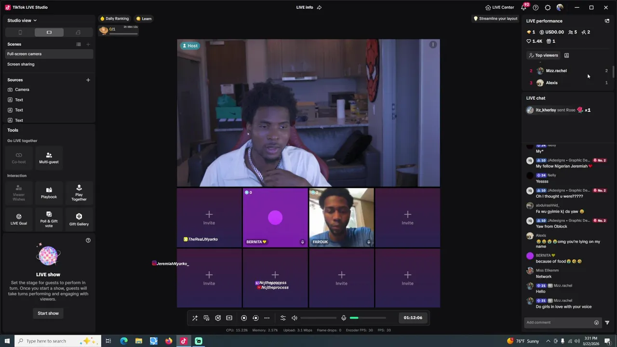
Task: Open the Scenes list menu icon
Action: coord(79,44)
